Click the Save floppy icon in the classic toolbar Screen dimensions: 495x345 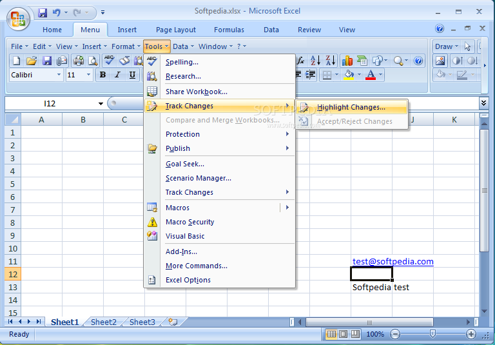tap(46, 61)
